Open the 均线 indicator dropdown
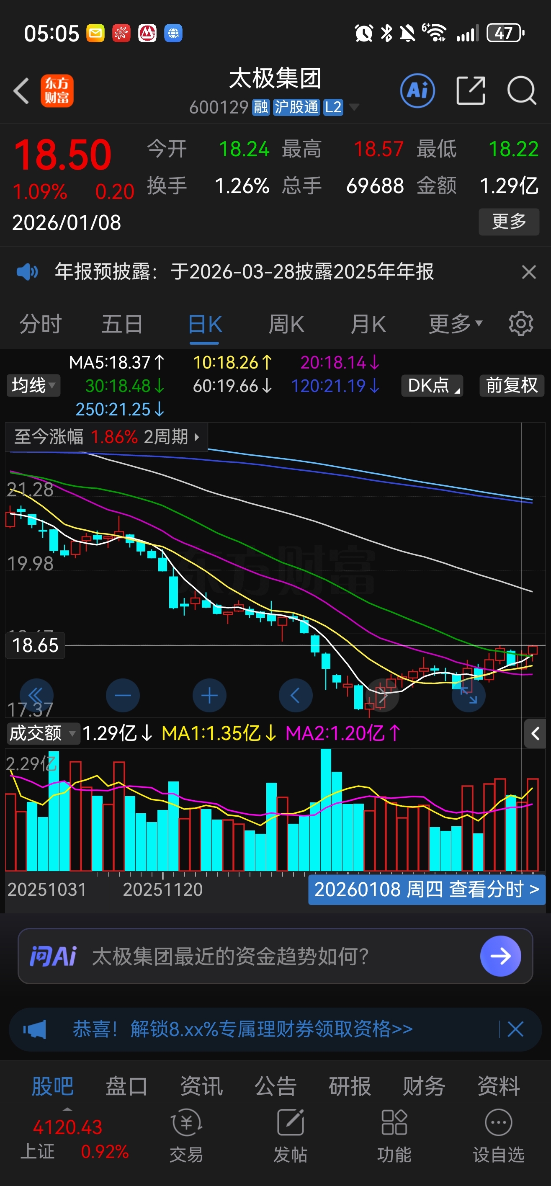This screenshot has width=551, height=1186. (x=33, y=385)
